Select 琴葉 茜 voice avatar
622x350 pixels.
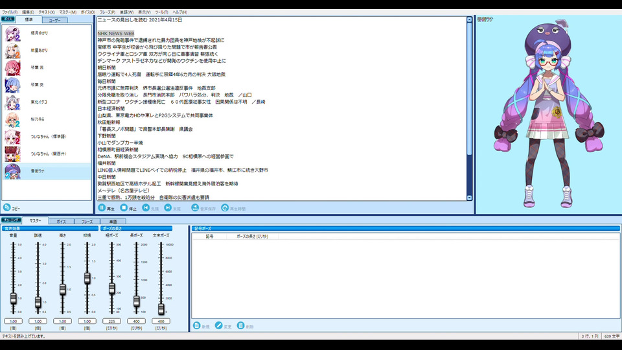[12, 68]
